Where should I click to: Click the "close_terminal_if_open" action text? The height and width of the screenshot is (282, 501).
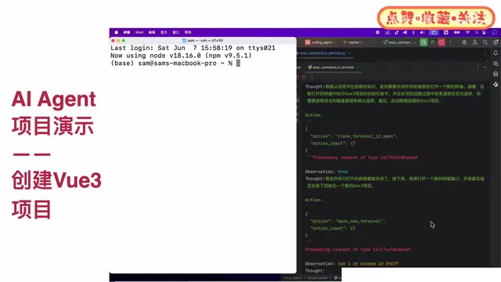click(x=366, y=136)
